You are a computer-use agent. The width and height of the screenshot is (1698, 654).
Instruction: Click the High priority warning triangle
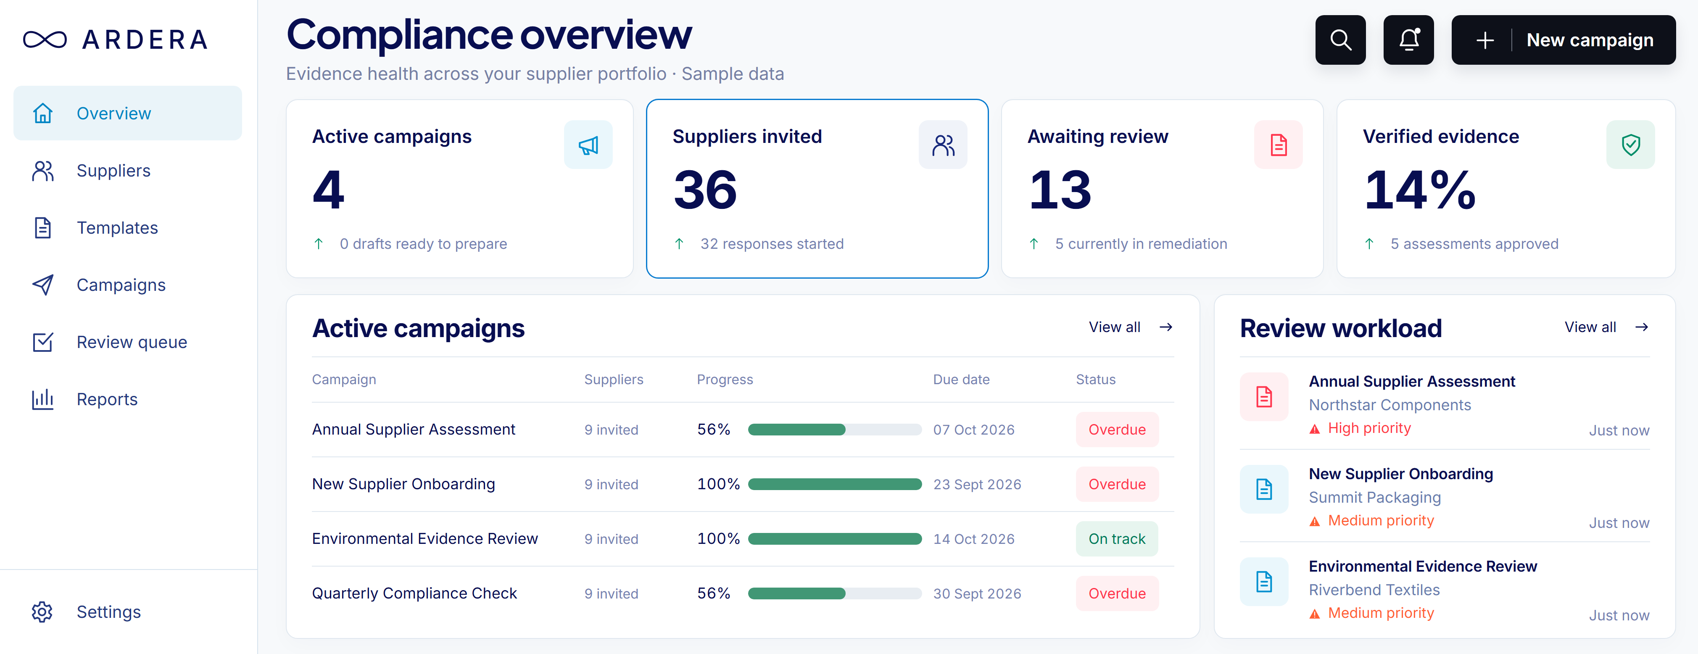point(1314,429)
